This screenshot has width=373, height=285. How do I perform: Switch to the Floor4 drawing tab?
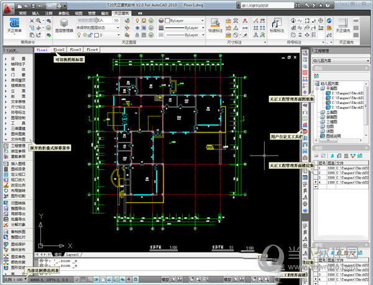92,50
